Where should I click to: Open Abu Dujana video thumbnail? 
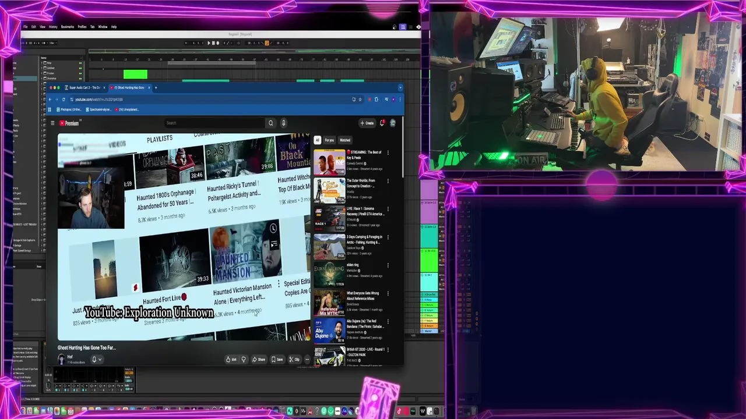tap(329, 331)
